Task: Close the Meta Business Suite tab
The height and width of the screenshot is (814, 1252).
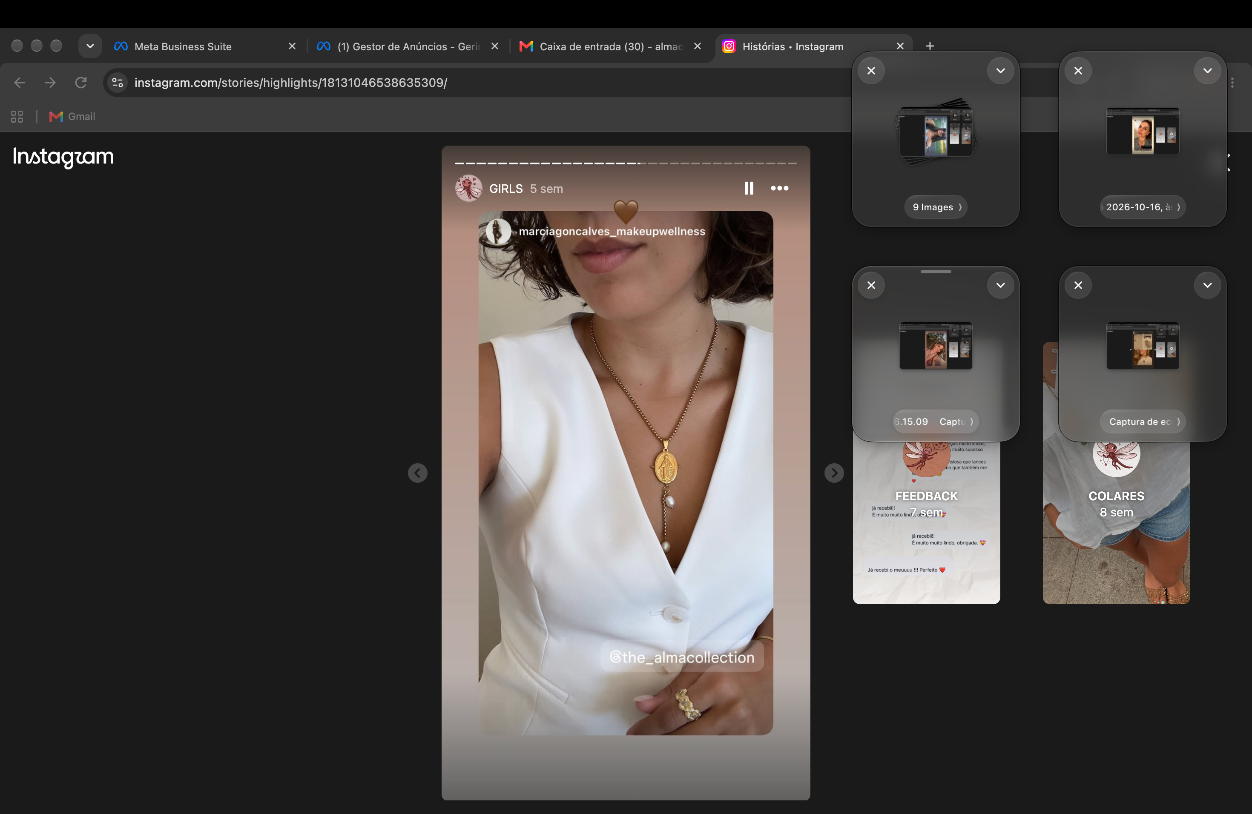Action: [x=292, y=46]
